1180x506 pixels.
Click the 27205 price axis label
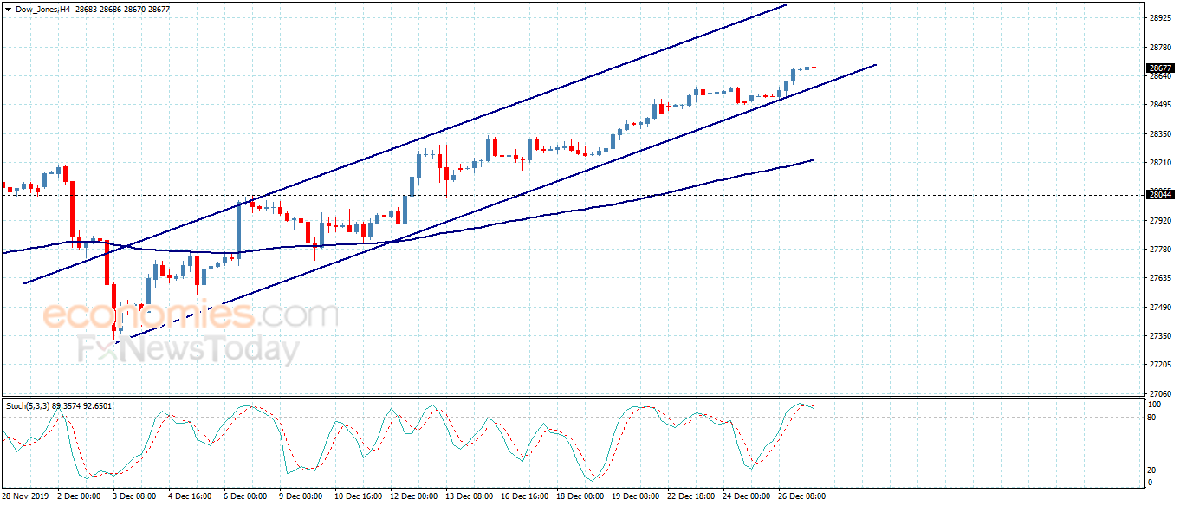pyautogui.click(x=1160, y=366)
